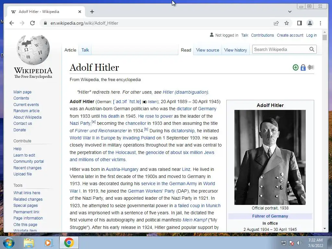Click the Learn to edit link
The image size is (332, 249).
(x=24, y=155)
